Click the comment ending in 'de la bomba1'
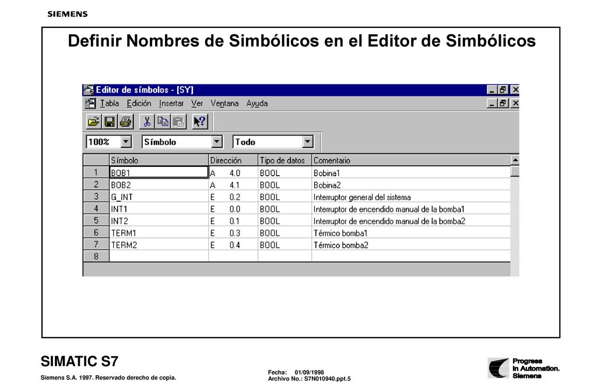The height and width of the screenshot is (384, 597). click(x=411, y=209)
